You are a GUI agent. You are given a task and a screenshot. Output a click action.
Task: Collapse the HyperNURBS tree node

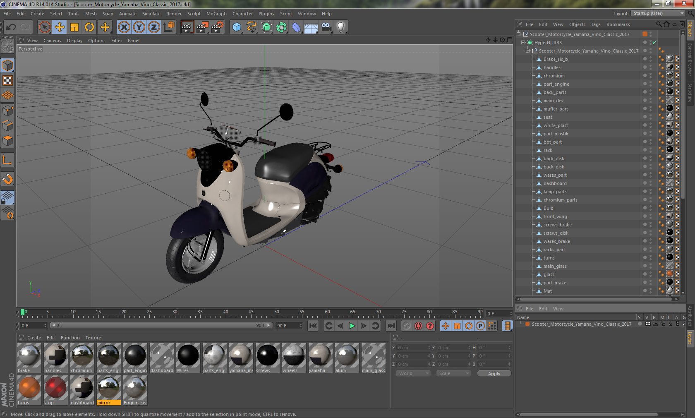point(523,43)
